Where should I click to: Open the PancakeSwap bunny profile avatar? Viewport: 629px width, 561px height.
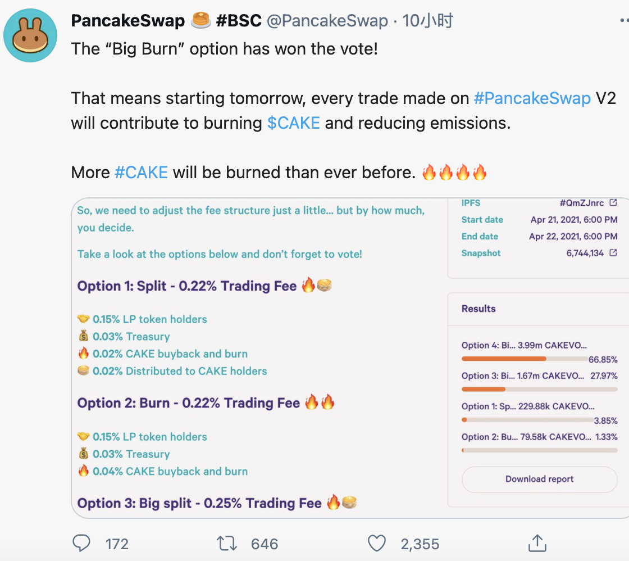click(30, 35)
